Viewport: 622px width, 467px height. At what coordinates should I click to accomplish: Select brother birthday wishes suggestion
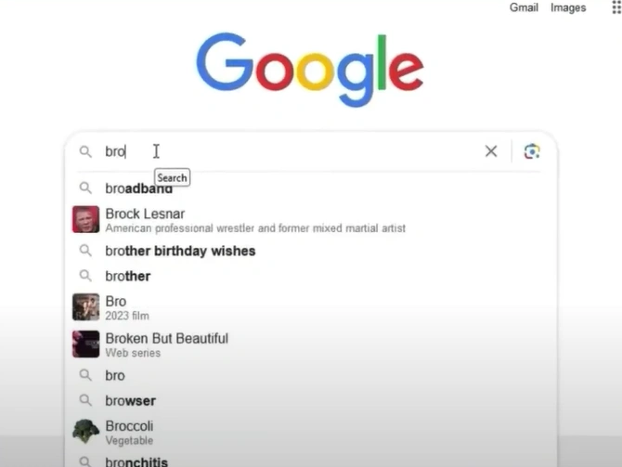pos(311,251)
